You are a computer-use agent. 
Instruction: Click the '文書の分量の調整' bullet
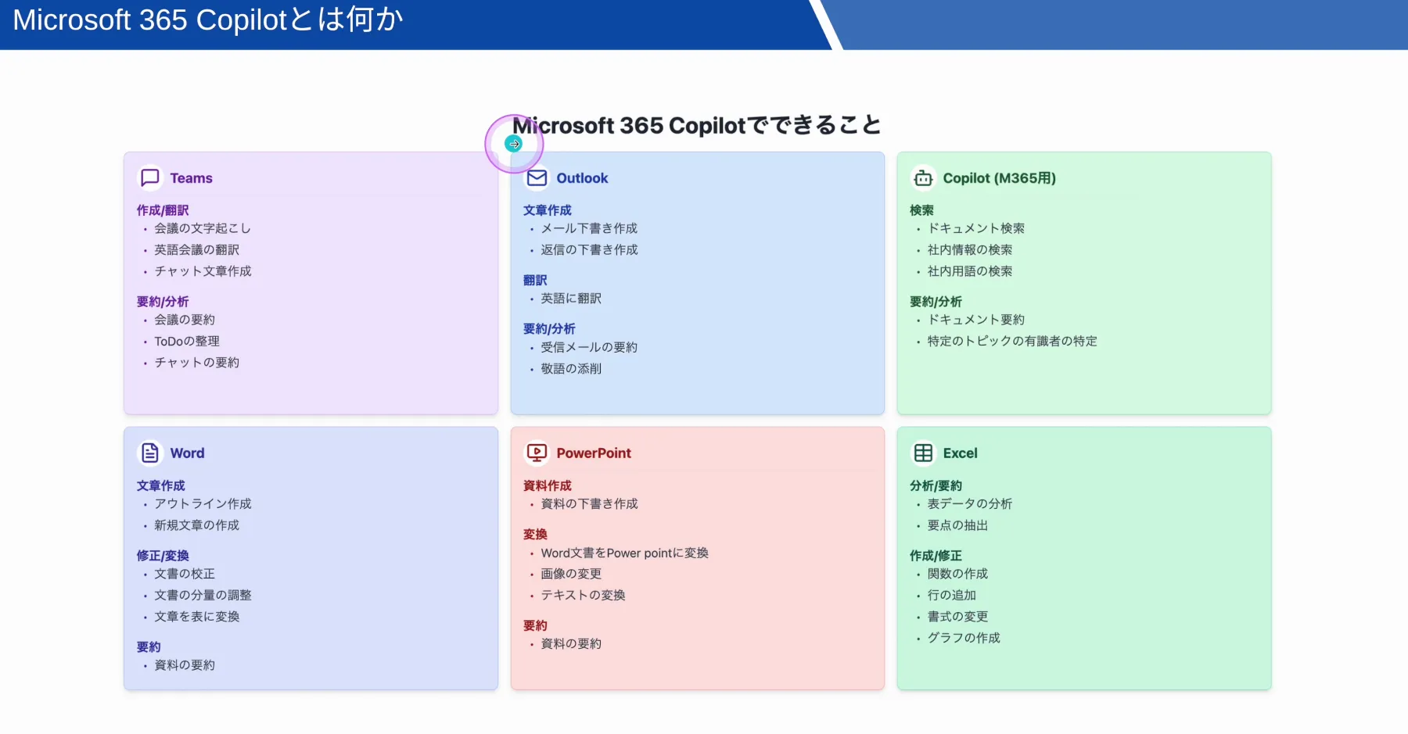pos(203,595)
